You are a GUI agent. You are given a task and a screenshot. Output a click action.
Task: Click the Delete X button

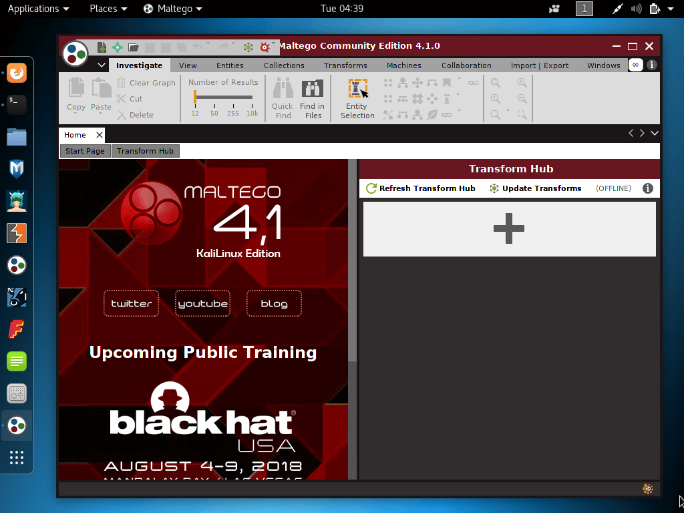[x=135, y=115]
